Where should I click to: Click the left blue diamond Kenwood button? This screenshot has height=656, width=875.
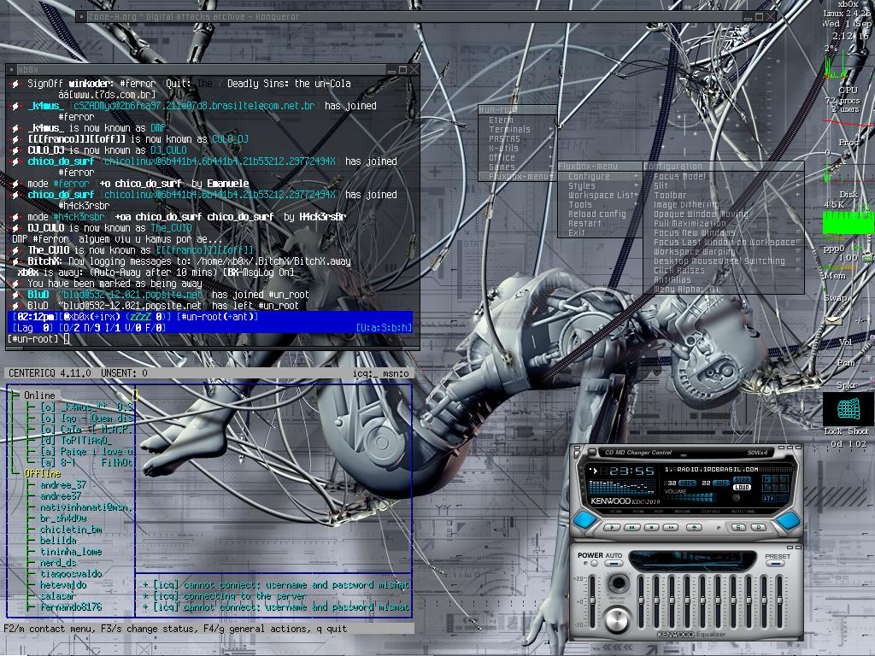pos(584,520)
